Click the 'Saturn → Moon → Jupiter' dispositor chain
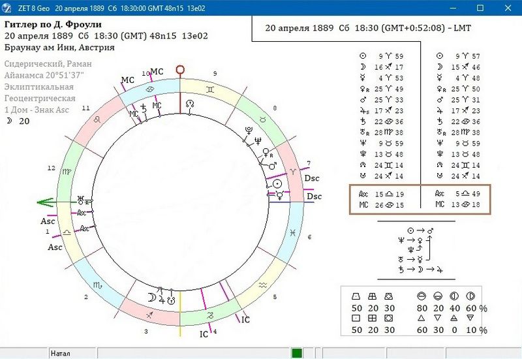The width and height of the screenshot is (522, 359). (421, 270)
